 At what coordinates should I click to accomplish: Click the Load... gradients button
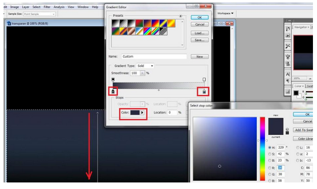click(x=200, y=33)
